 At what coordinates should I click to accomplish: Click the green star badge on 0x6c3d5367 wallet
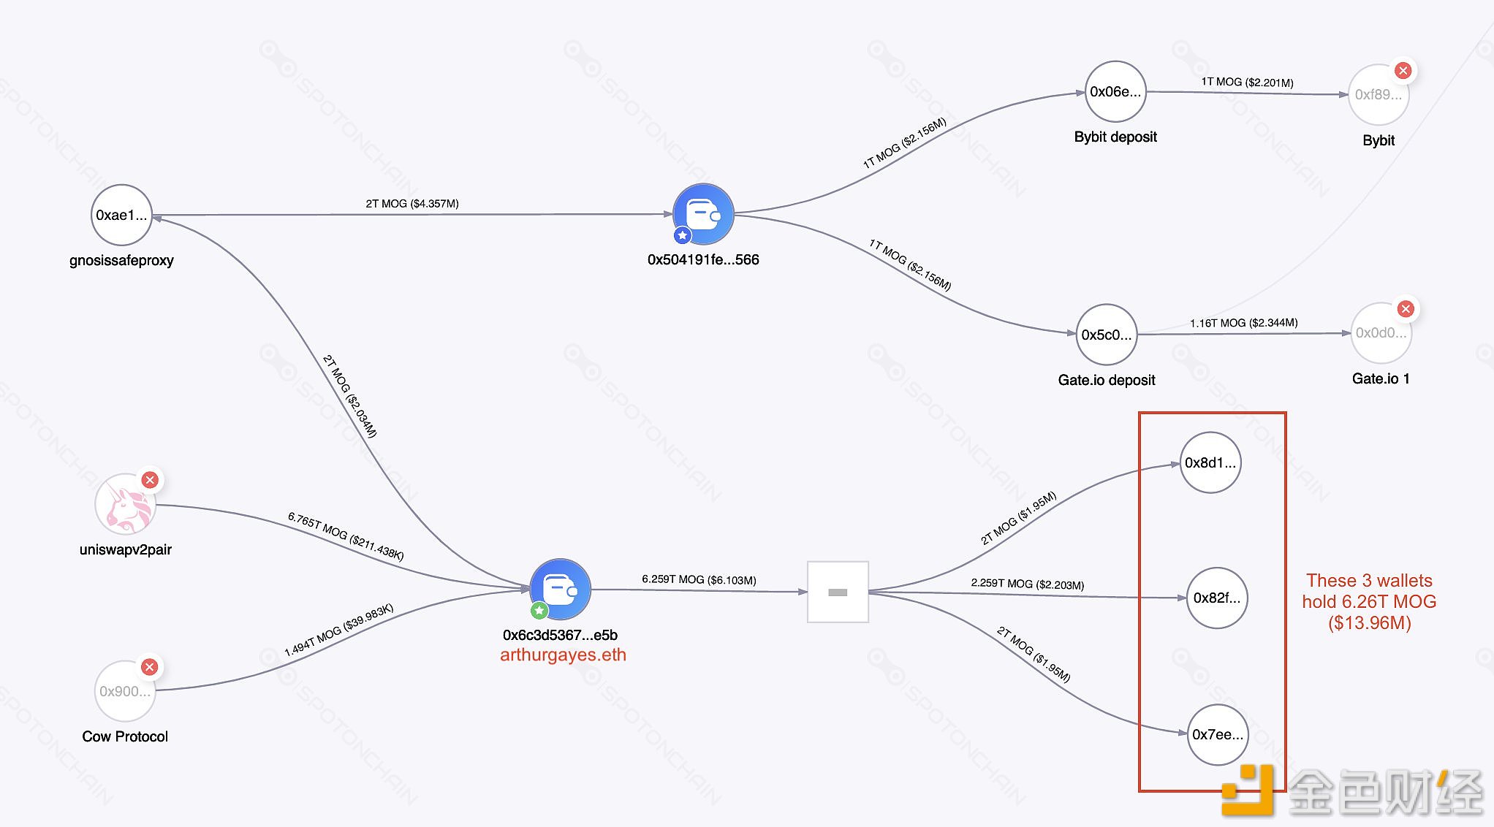pos(539,610)
